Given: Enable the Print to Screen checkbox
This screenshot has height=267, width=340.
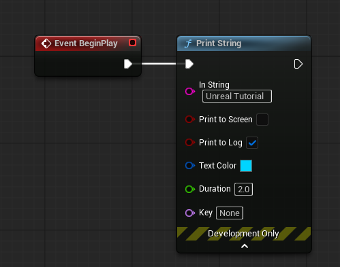Looking at the screenshot, I should 262,120.
